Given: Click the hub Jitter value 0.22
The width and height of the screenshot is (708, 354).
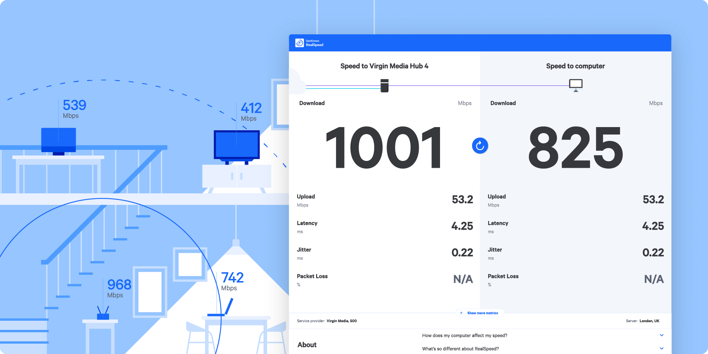Looking at the screenshot, I should tap(462, 253).
